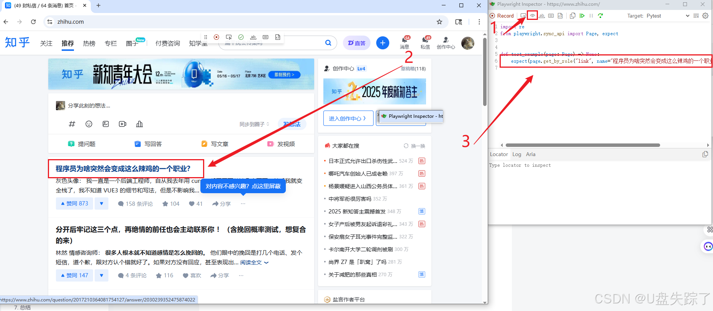Viewport: 713px width, 311px height.
Task: Click the 直答 button
Action: [x=357, y=43]
